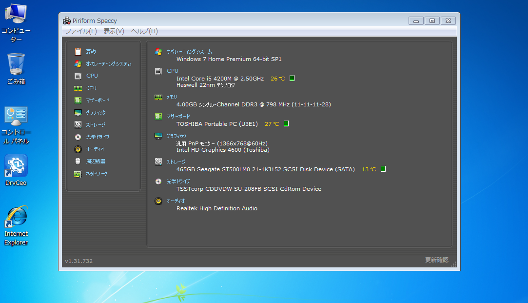Click the マザーボード heading link in summary
This screenshot has height=303, width=528.
pos(178,116)
